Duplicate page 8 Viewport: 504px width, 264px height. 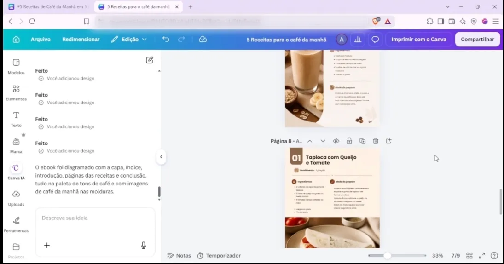362,141
